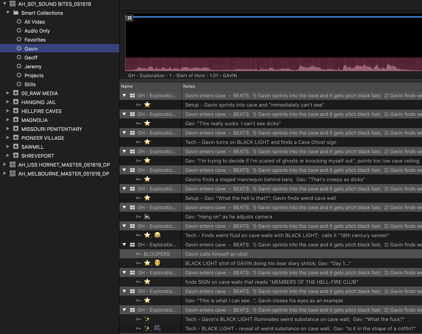Click the laughing emoji keyword on semen note row
The width and height of the screenshot is (422, 334).
click(x=157, y=235)
